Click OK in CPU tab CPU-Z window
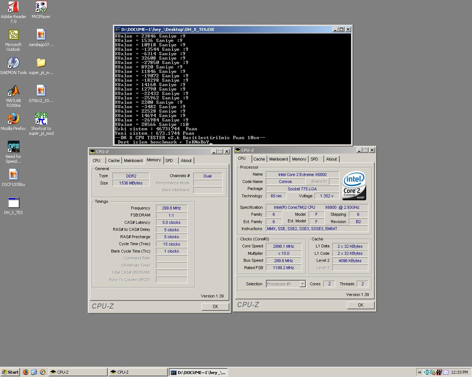The width and height of the screenshot is (472, 377). (361, 305)
